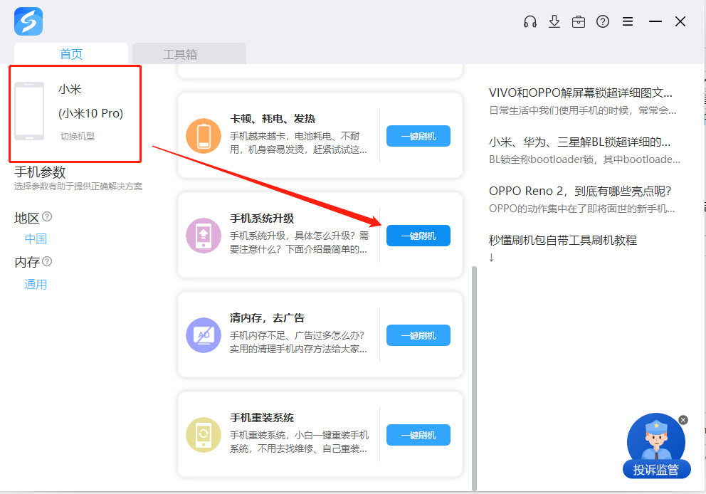Click help icon next to 地区

[x=47, y=216]
